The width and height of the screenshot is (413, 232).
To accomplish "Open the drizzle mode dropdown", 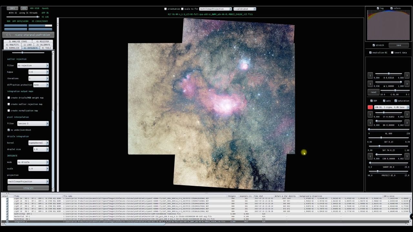I will (x=33, y=162).
